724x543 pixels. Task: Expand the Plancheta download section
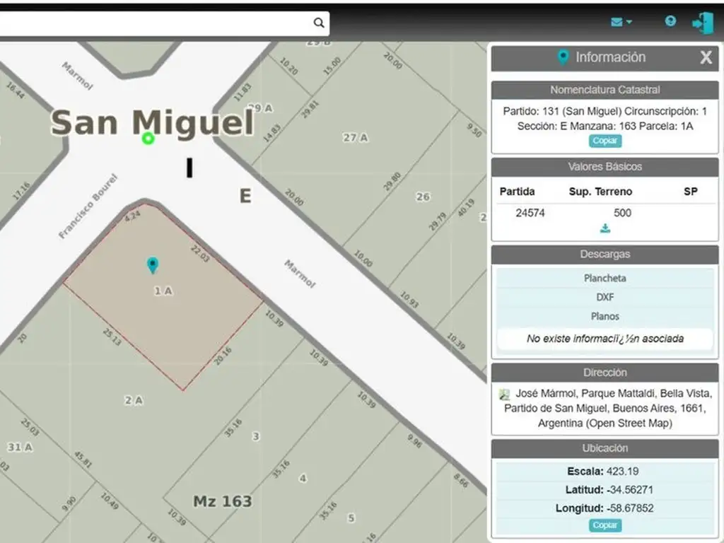coord(605,278)
